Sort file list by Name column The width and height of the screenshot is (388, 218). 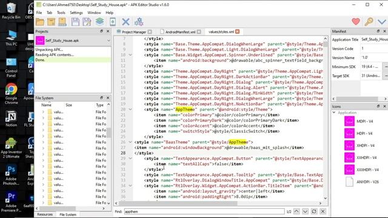(x=46, y=105)
